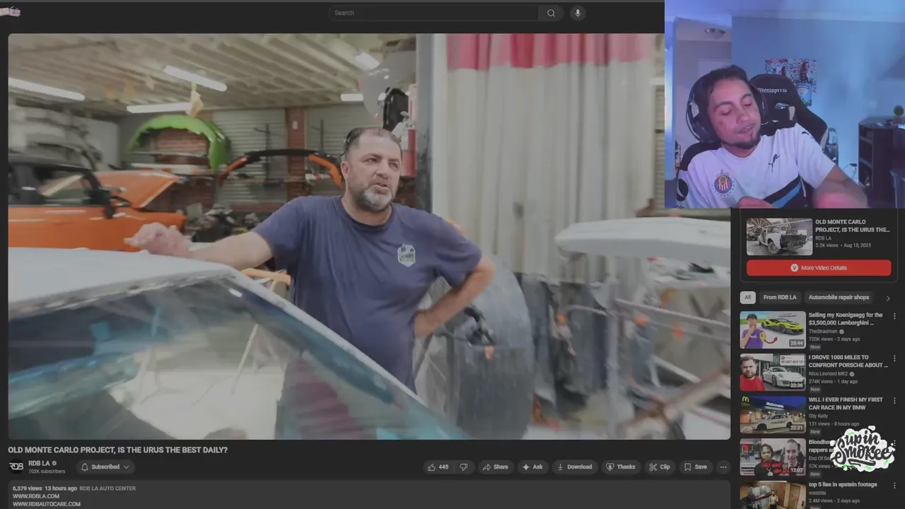Open options menu for epstein footage video
Image resolution: width=905 pixels, height=509 pixels.
click(894, 486)
